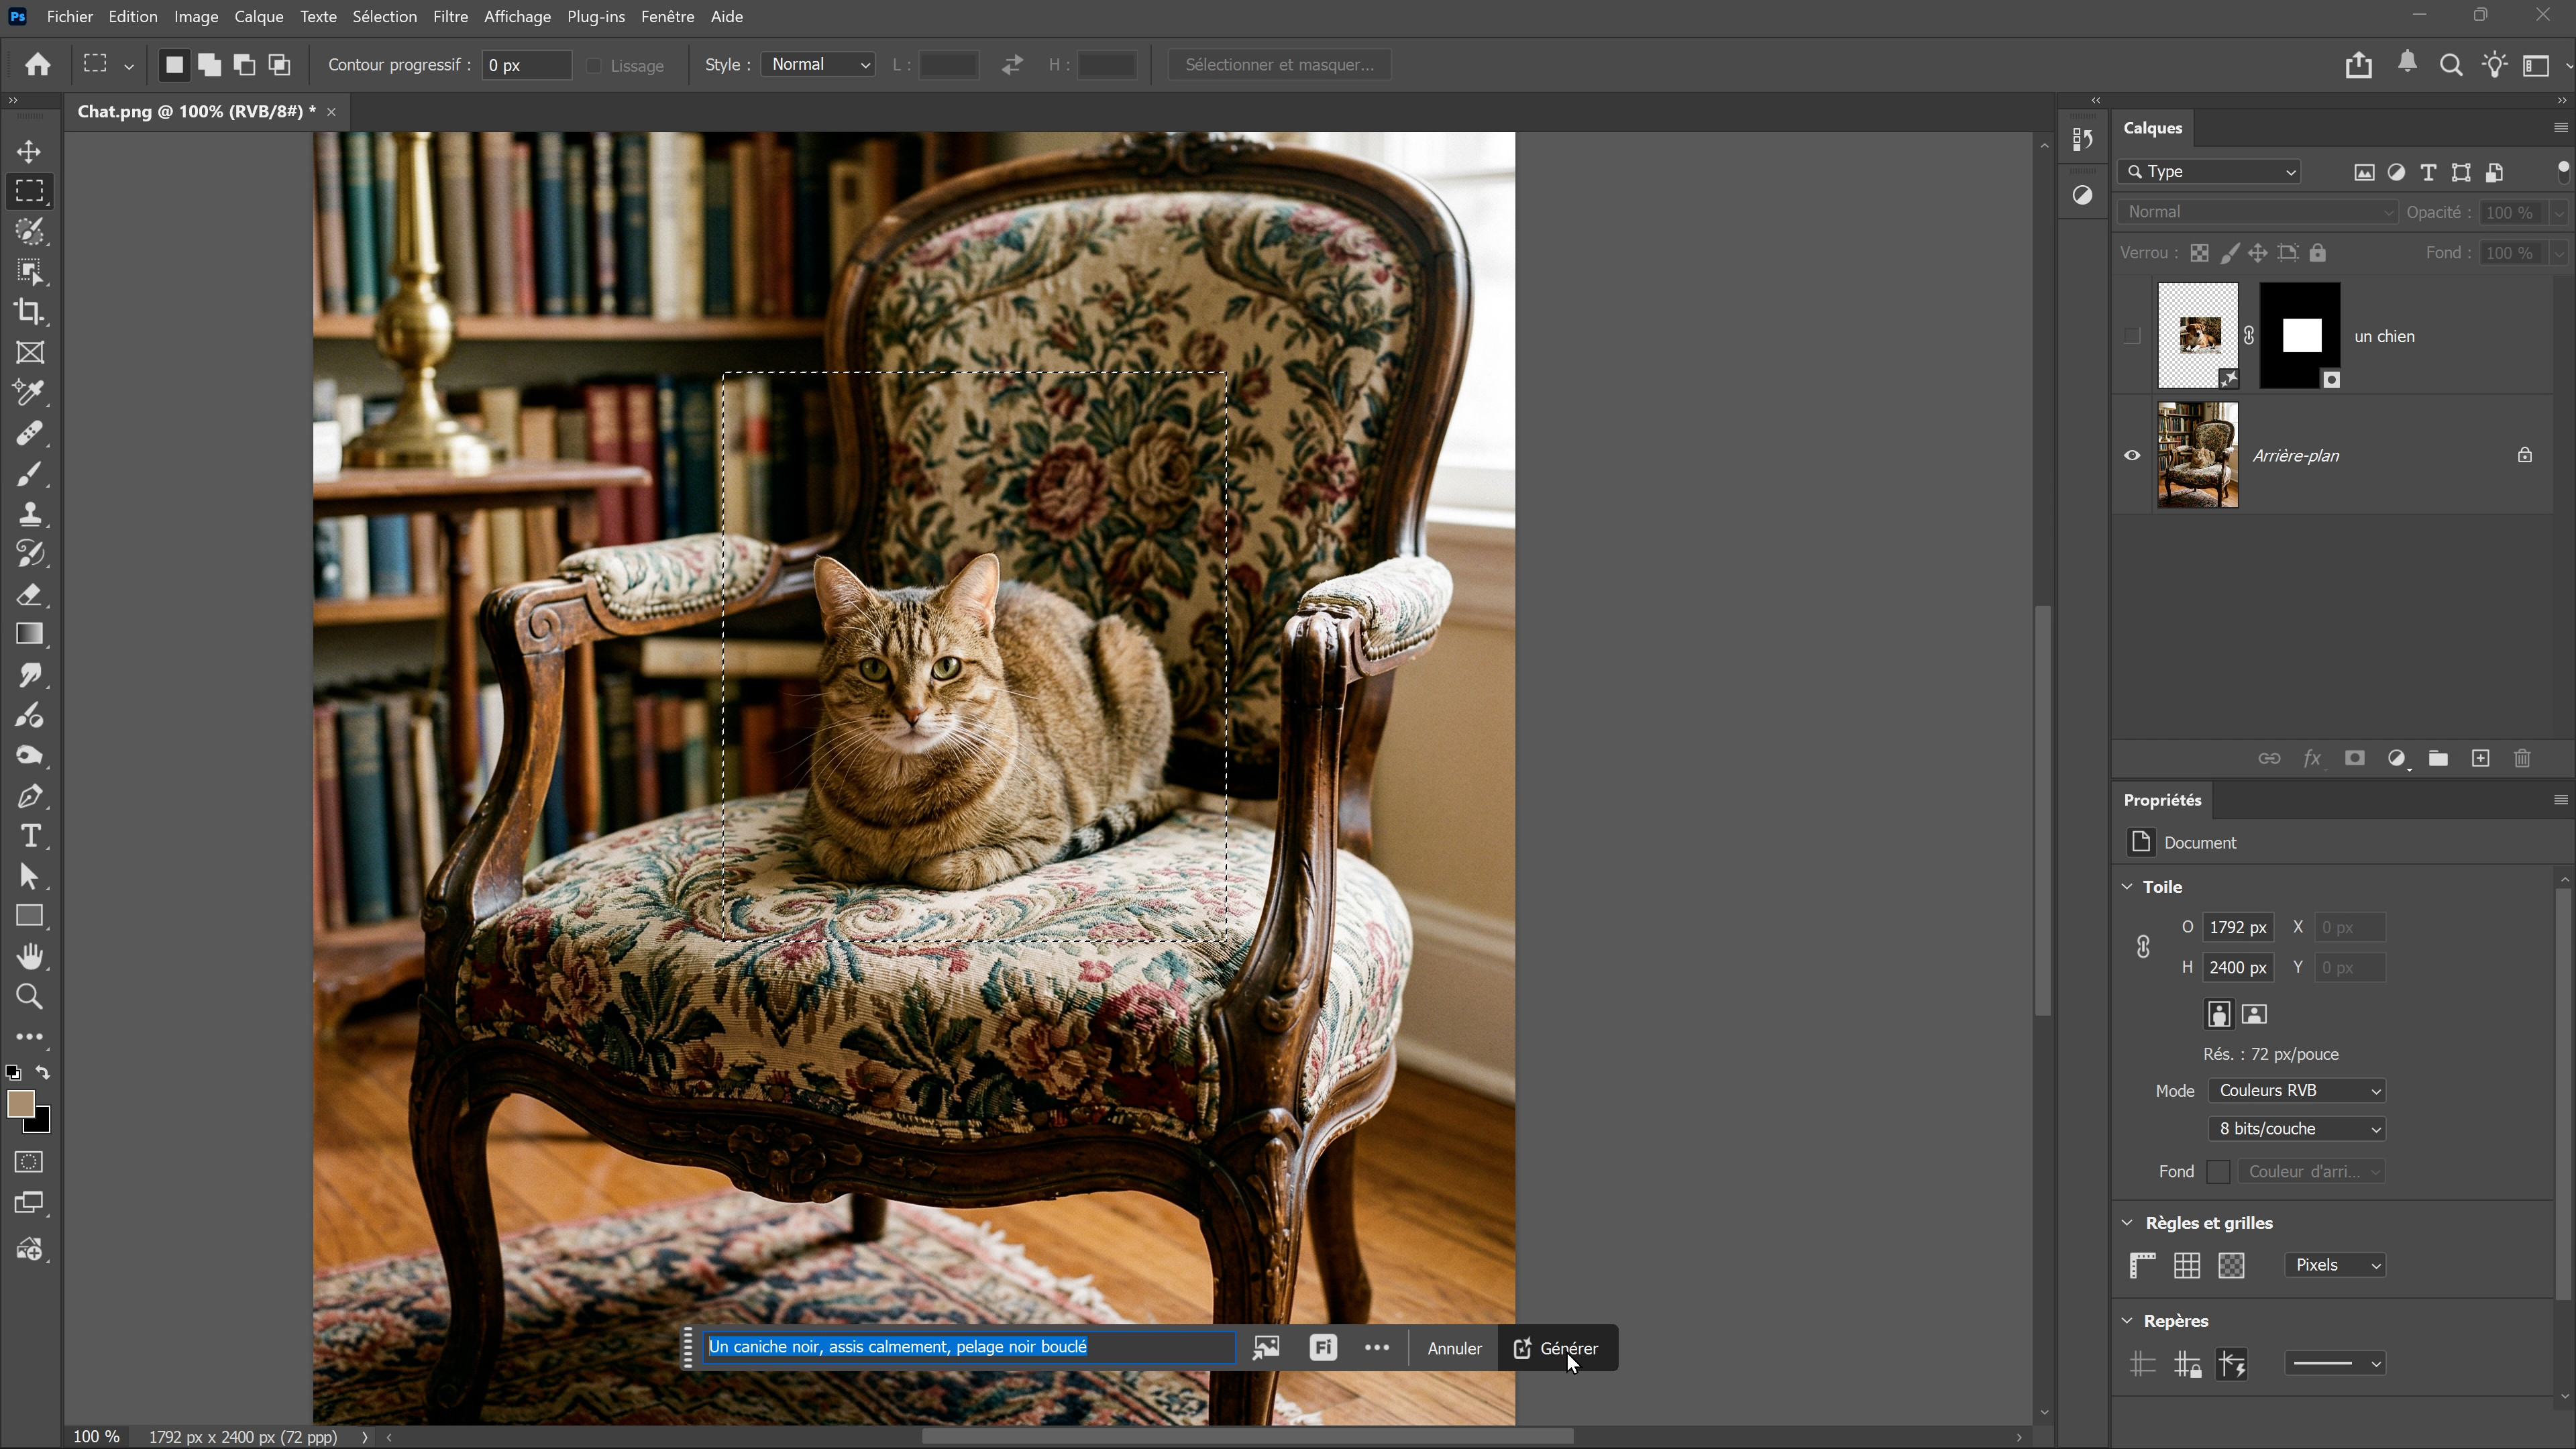Select the Crop tool
This screenshot has height=1449, width=2576.
[x=29, y=312]
